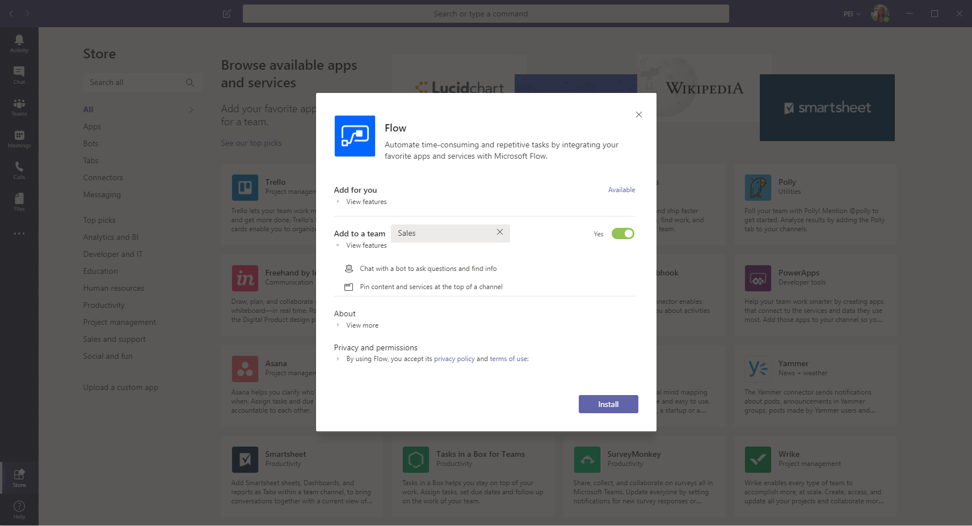Select the Connectors category
The width and height of the screenshot is (972, 526).
tap(103, 178)
